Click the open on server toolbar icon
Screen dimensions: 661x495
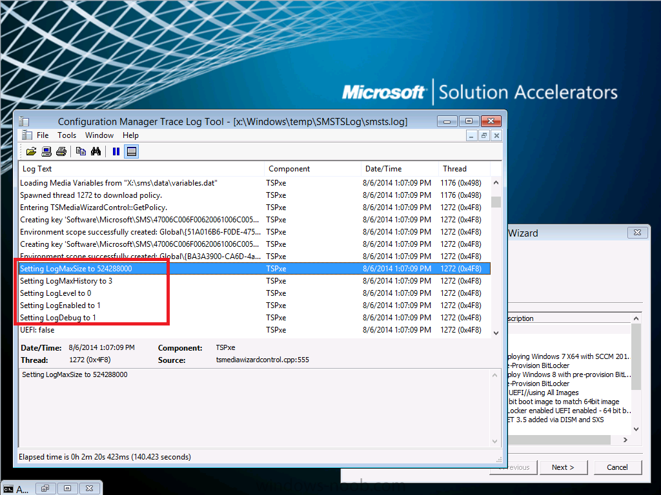point(46,151)
